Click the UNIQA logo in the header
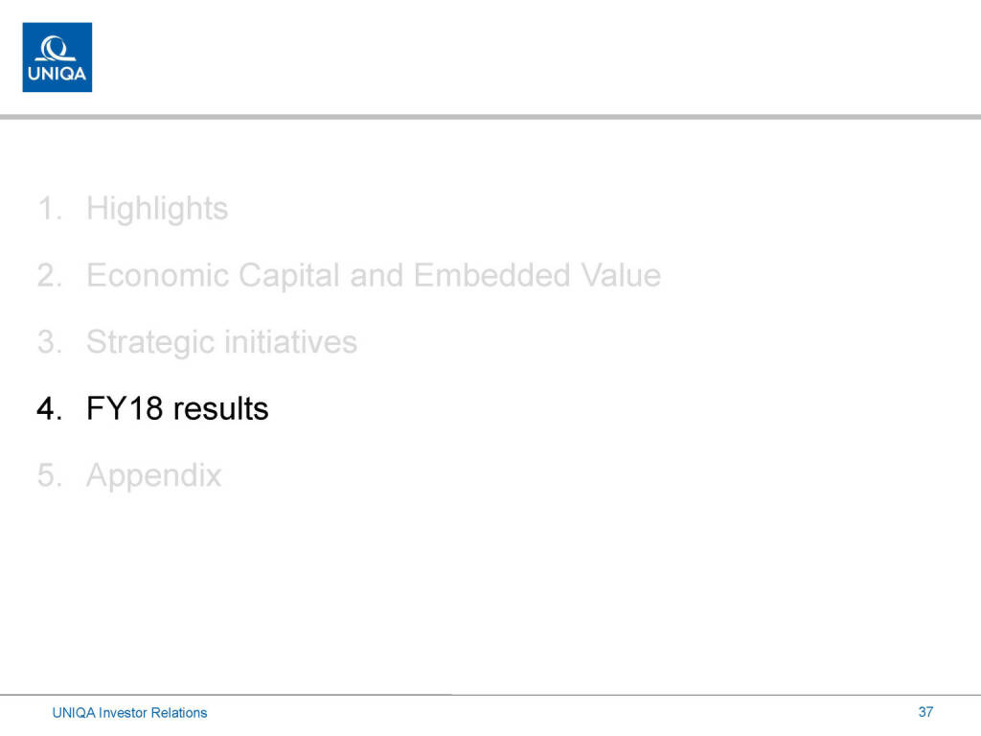This screenshot has width=981, height=736. coord(57,57)
